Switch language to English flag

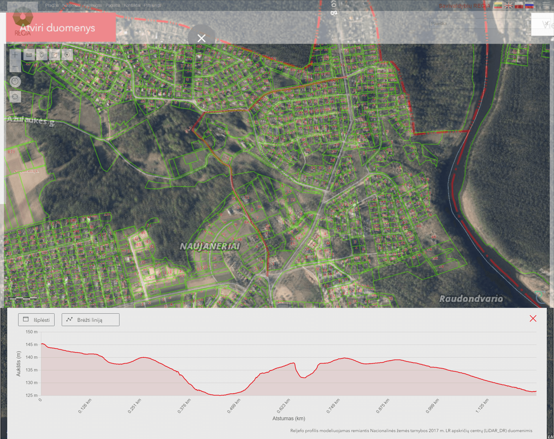point(508,5)
